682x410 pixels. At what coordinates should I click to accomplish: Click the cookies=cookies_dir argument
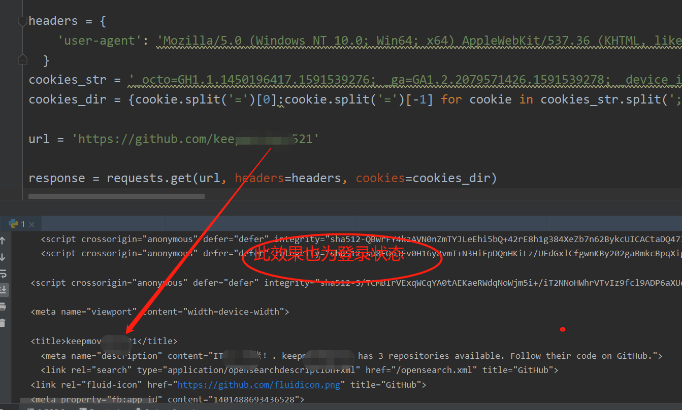tap(423, 178)
